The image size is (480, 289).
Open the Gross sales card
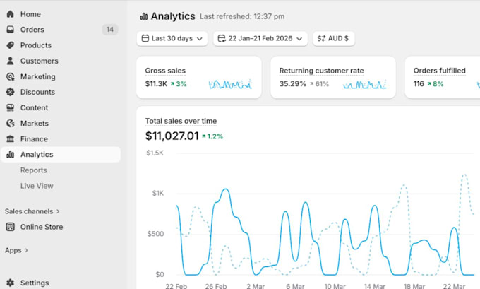coord(199,77)
